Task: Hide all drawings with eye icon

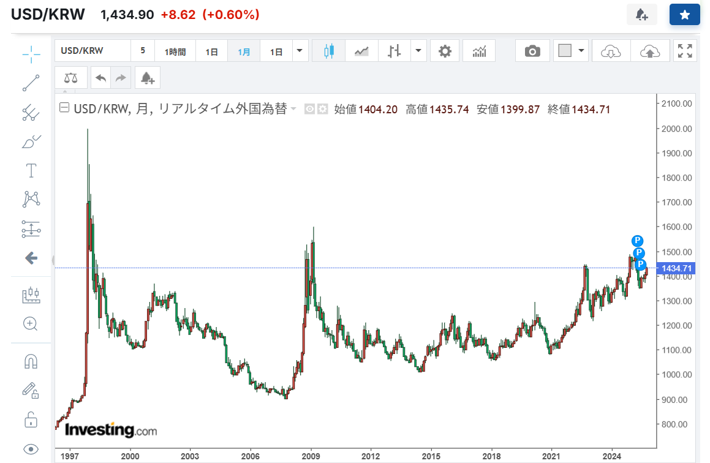Action: coord(31,449)
